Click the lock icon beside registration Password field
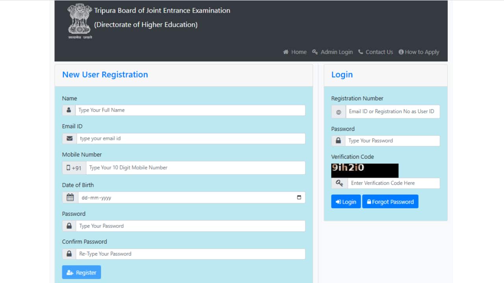This screenshot has height=283, width=504. click(x=69, y=226)
